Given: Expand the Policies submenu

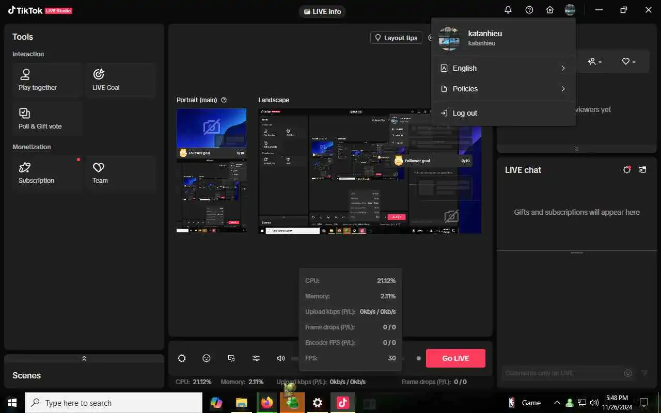Looking at the screenshot, I should click(503, 89).
